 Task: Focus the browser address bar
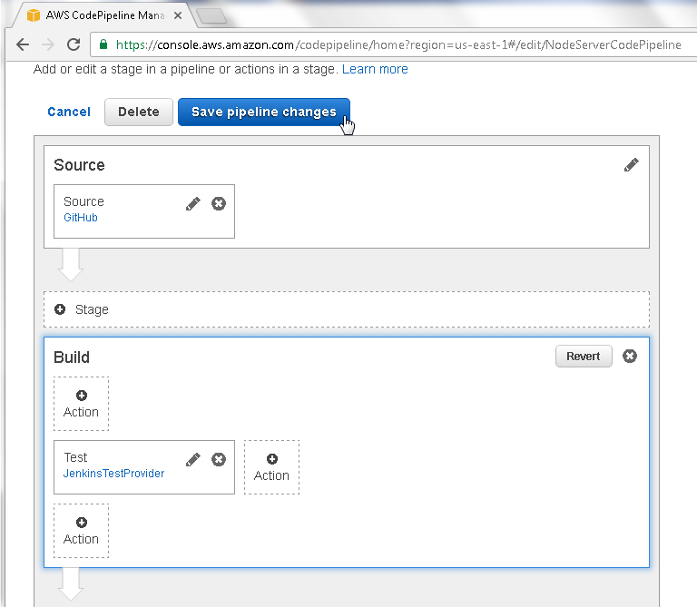pos(398,44)
